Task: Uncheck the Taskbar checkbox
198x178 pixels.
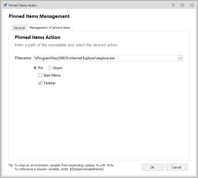Action: click(x=40, y=83)
